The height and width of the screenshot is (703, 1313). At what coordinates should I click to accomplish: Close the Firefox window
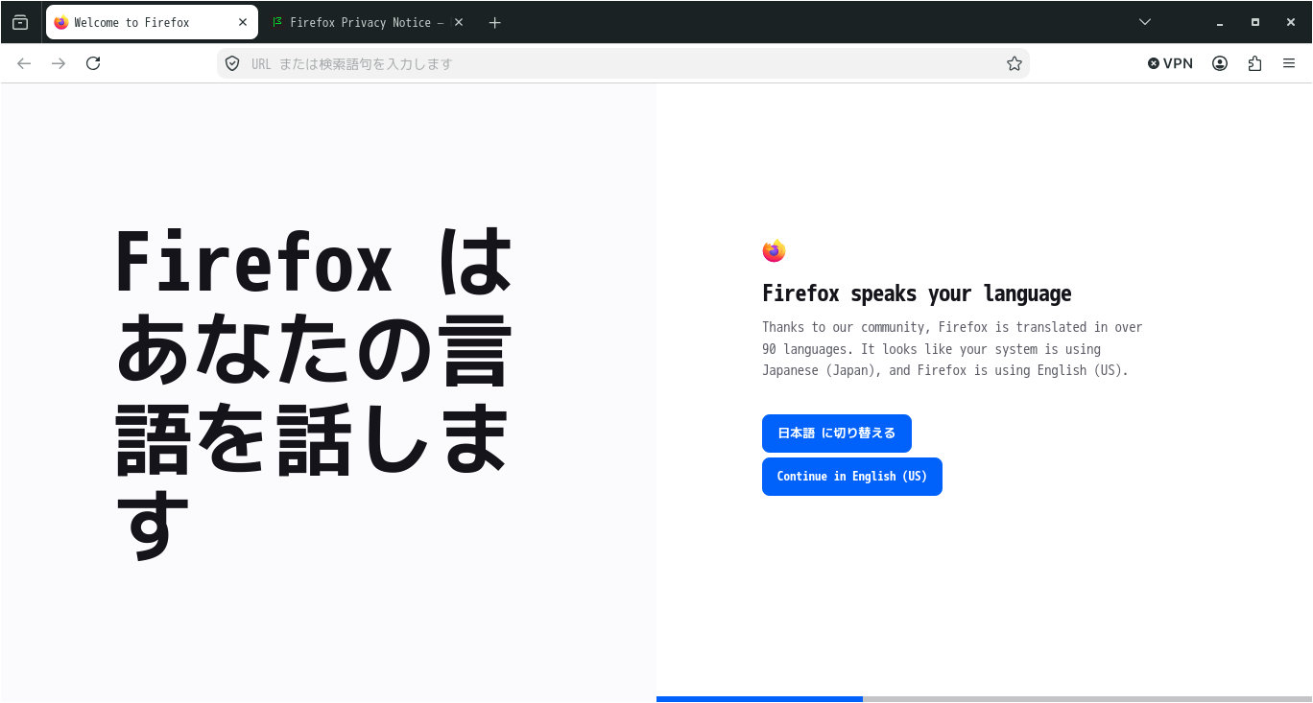1291,22
